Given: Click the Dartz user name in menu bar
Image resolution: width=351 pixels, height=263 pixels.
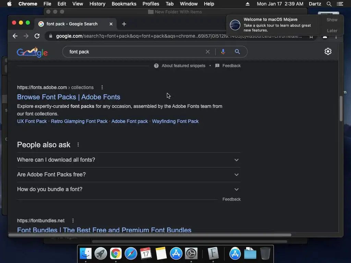Looking at the screenshot, I should pos(315,4).
